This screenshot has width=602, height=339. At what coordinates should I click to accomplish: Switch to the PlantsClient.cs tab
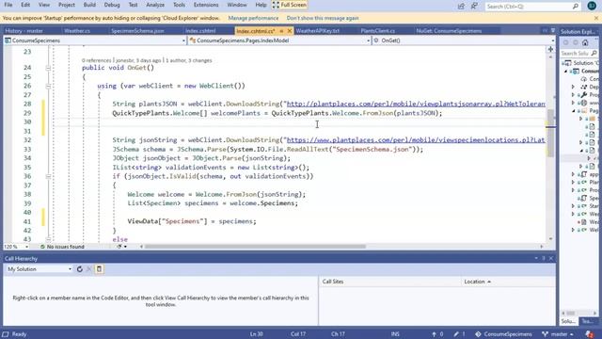click(378, 31)
